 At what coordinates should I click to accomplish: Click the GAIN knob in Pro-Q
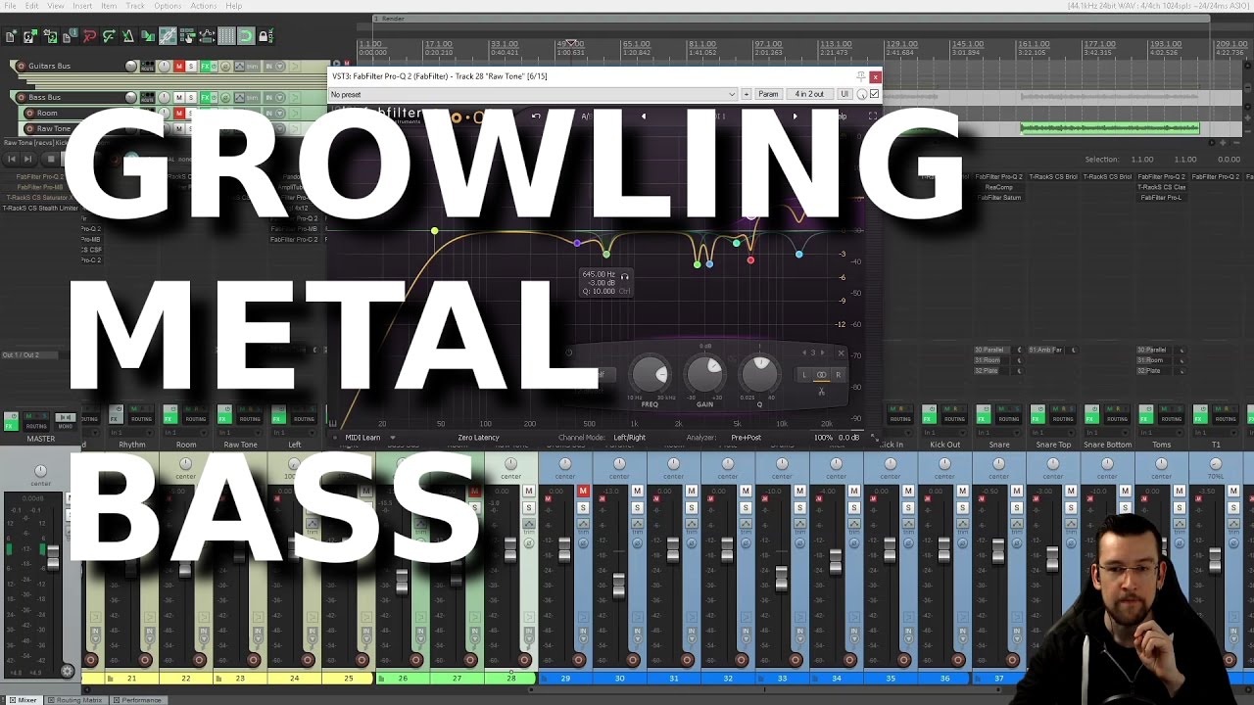click(x=704, y=375)
